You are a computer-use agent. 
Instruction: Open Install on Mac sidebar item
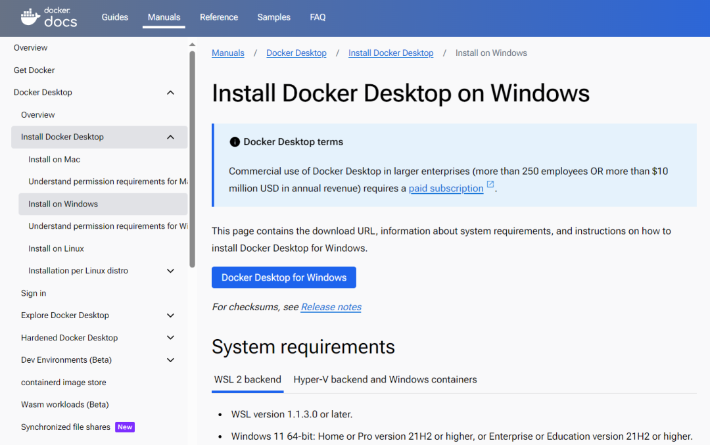click(54, 159)
